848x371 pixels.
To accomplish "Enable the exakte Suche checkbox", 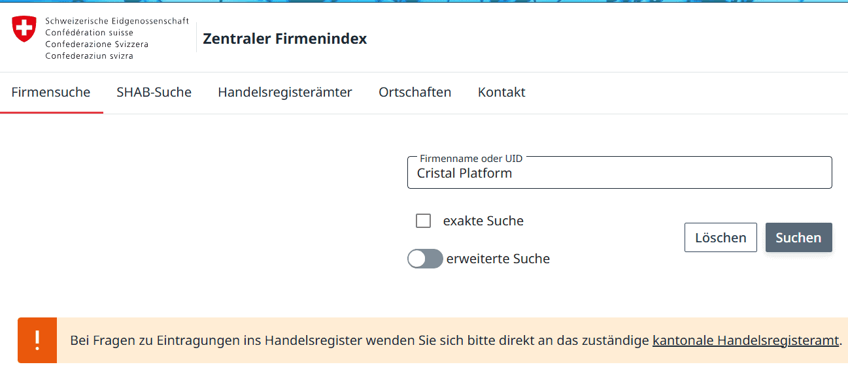I will 424,221.
